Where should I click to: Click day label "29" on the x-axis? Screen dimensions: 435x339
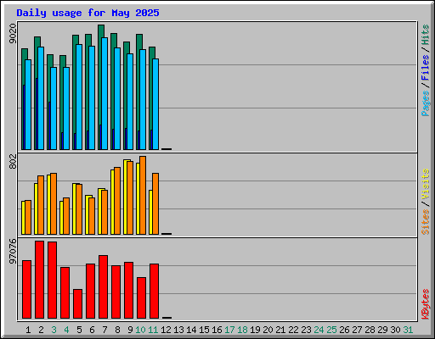pyautogui.click(x=382, y=330)
